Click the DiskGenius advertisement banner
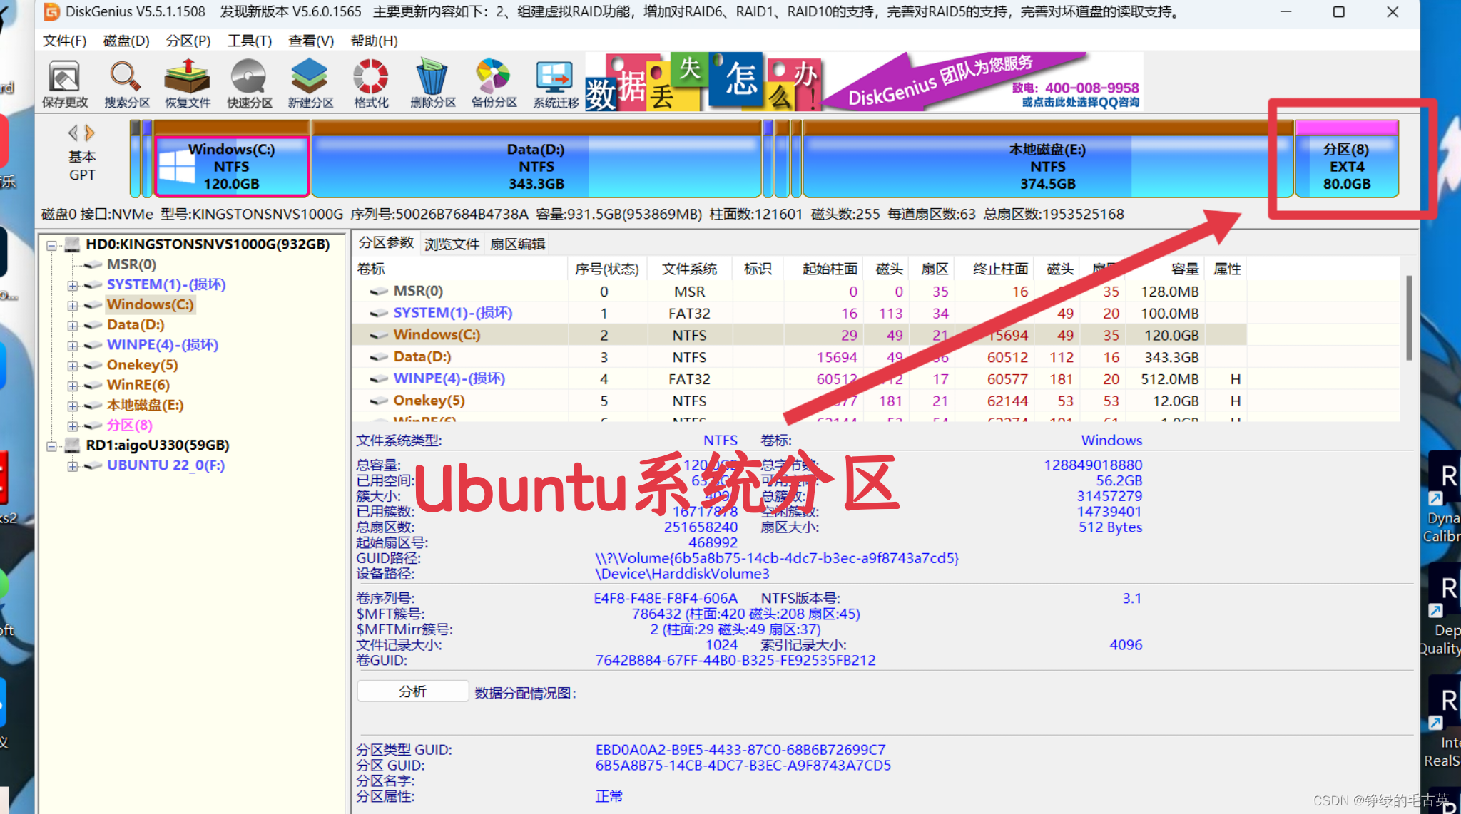Viewport: 1461px width, 814px height. 864,82
